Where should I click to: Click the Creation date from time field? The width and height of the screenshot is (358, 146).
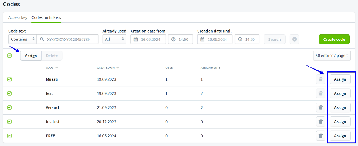pyautogui.click(x=181, y=39)
